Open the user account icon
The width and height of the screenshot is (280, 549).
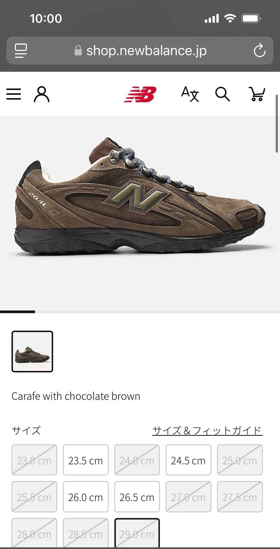pyautogui.click(x=41, y=94)
